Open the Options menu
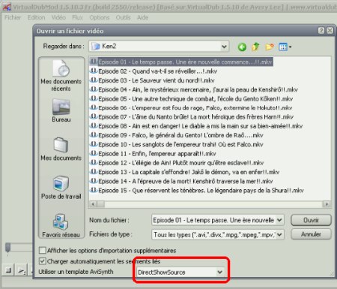Image resolution: width=337 pixels, height=289 pixels. pyautogui.click(x=100, y=17)
